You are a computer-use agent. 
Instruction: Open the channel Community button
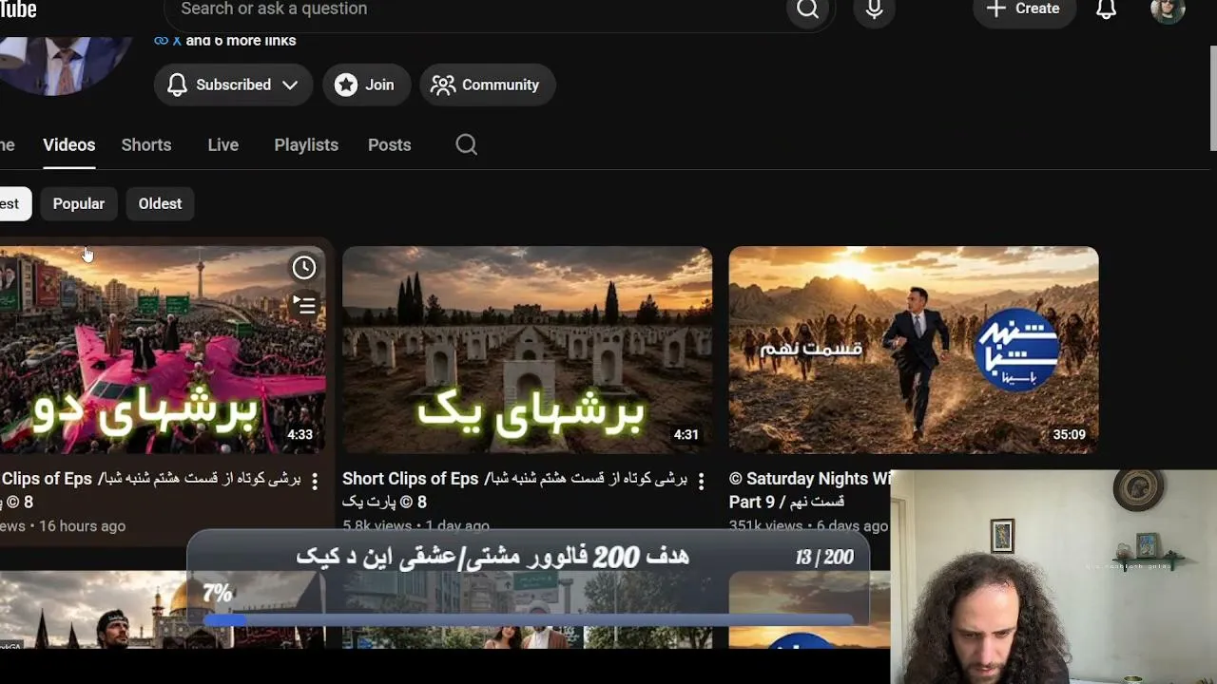[487, 85]
